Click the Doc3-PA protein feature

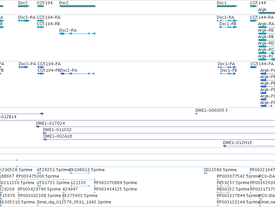23,67
